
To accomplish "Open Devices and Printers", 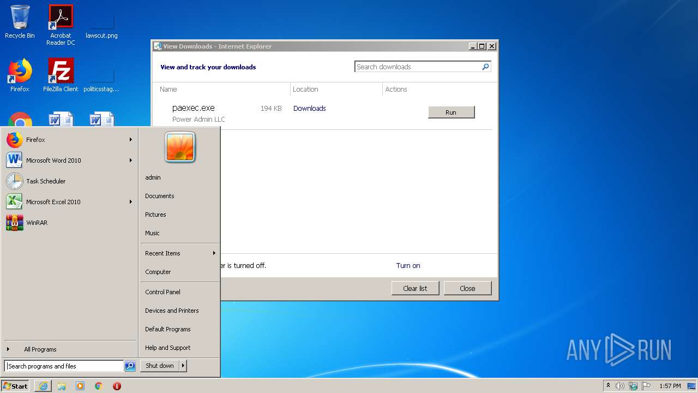I will coord(180,311).
